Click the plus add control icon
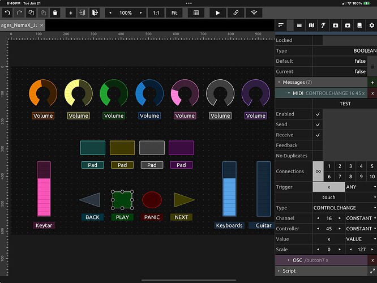 pos(71,13)
